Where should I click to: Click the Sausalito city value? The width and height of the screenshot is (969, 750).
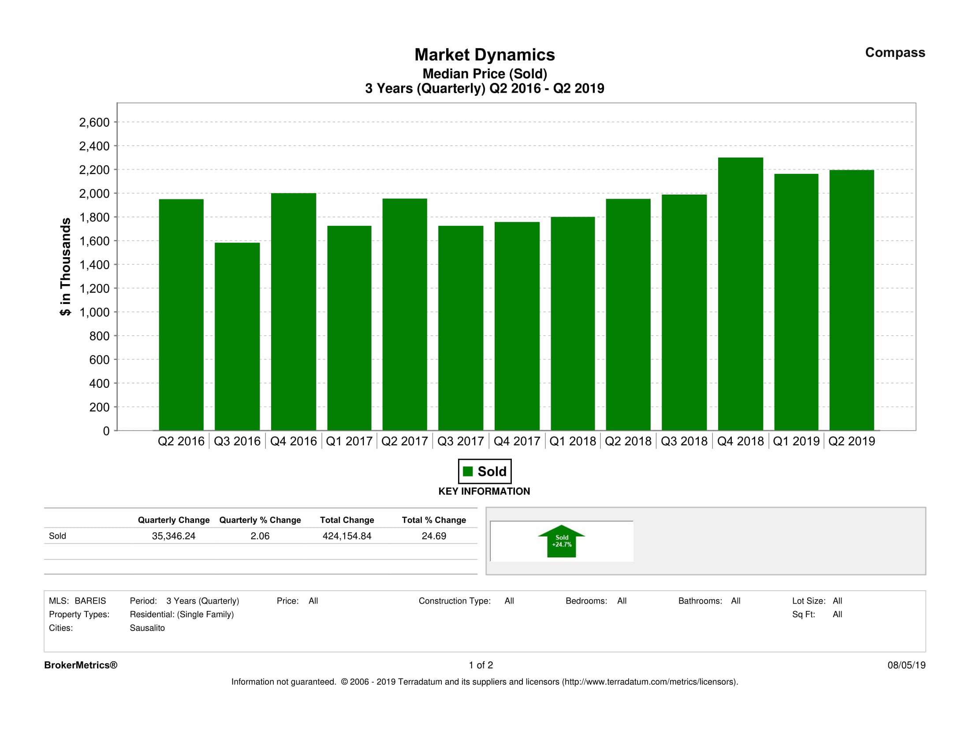[x=147, y=628]
